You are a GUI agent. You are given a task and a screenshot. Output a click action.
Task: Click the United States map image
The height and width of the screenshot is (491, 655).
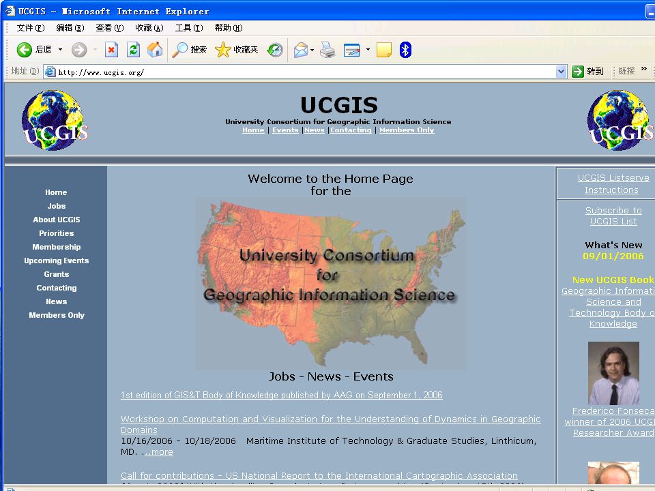point(330,284)
